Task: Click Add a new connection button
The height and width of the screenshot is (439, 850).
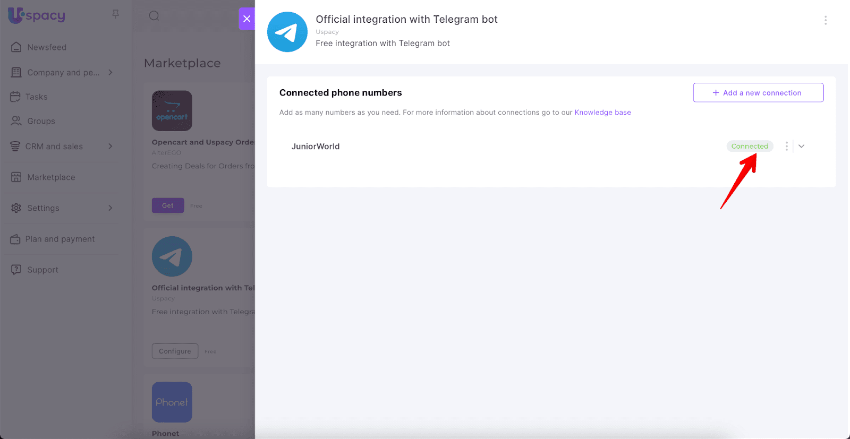Action: 758,93
